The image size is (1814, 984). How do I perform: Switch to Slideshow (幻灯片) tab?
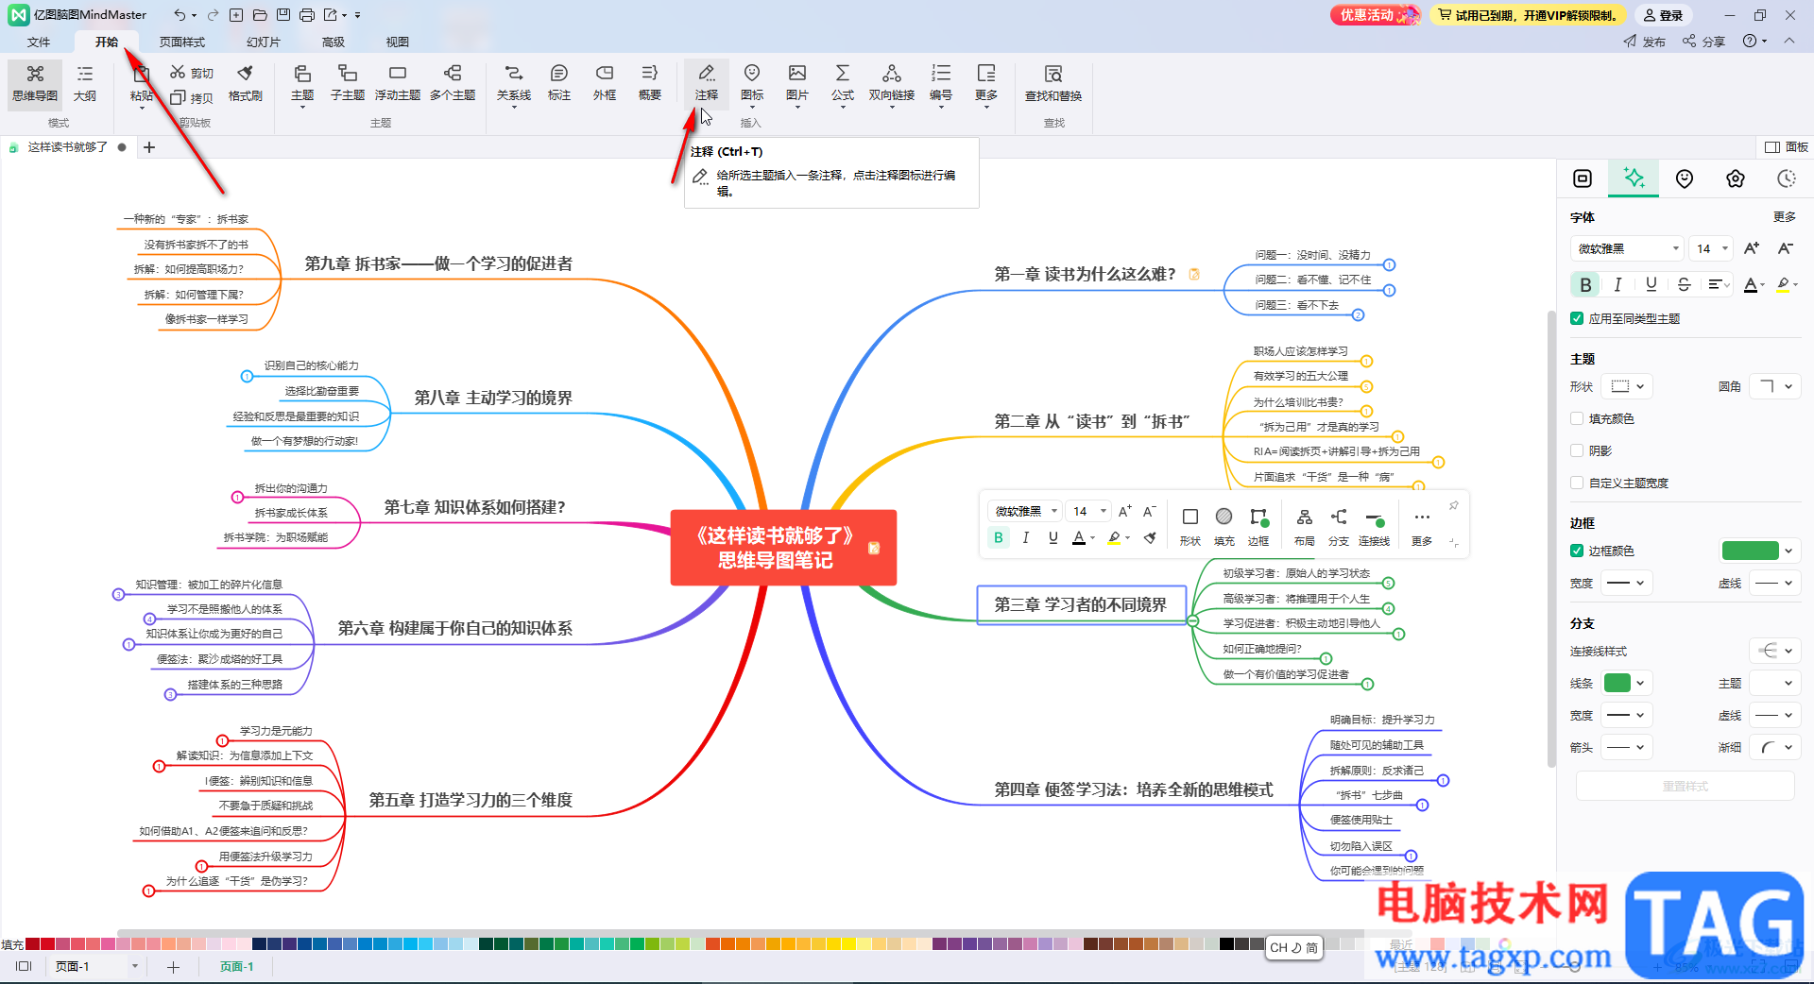(x=264, y=42)
